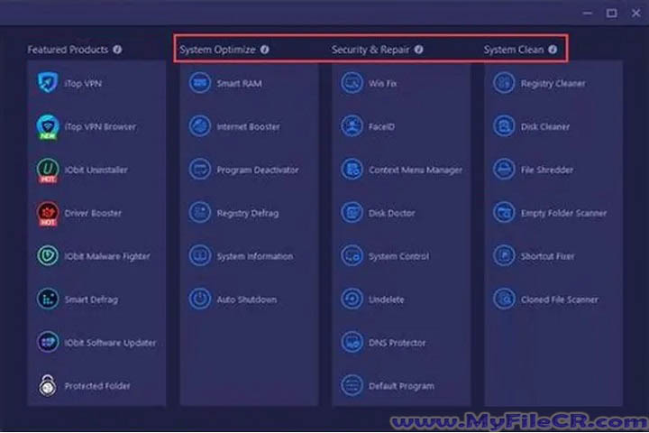649x433 pixels.
Task: Click the Default Program icon
Action: tap(352, 385)
